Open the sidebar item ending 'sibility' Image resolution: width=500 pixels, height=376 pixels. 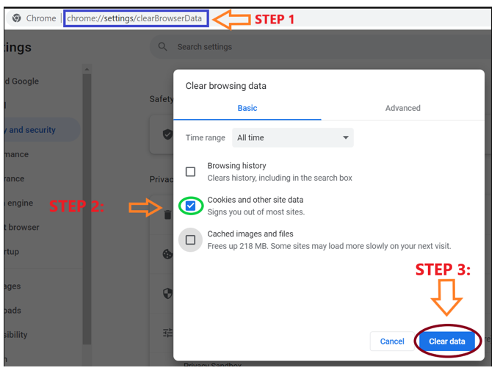pos(16,335)
